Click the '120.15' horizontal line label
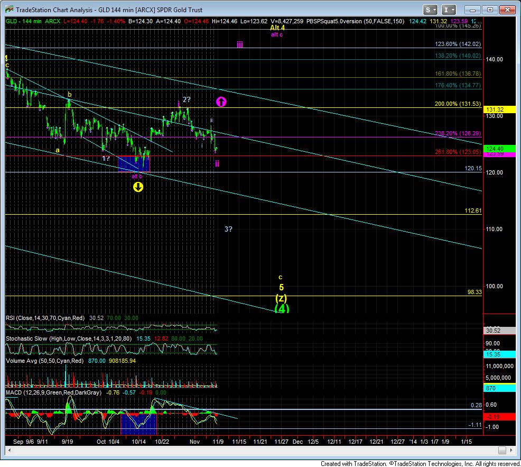521x467 pixels. pos(473,169)
